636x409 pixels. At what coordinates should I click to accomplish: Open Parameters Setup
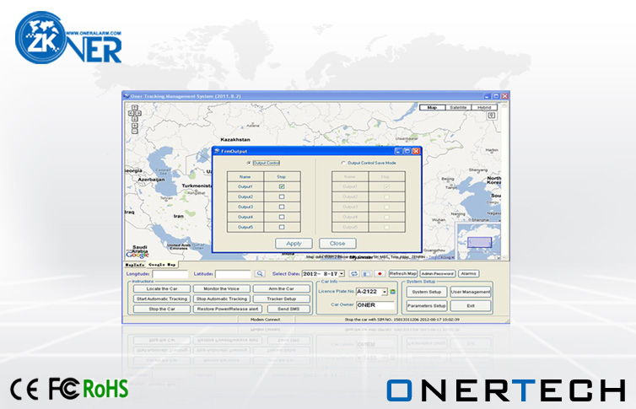point(427,305)
